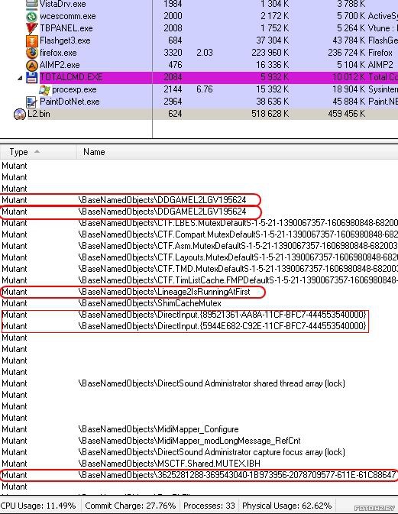
Task: Select the PaintDotNet.exe process name
Action: click(70, 102)
